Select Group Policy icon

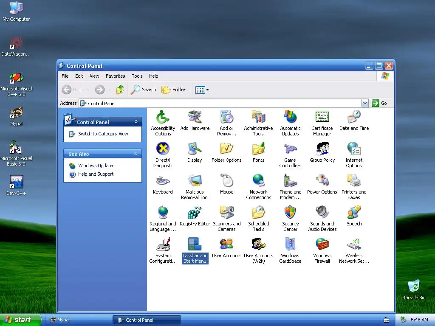click(322, 149)
